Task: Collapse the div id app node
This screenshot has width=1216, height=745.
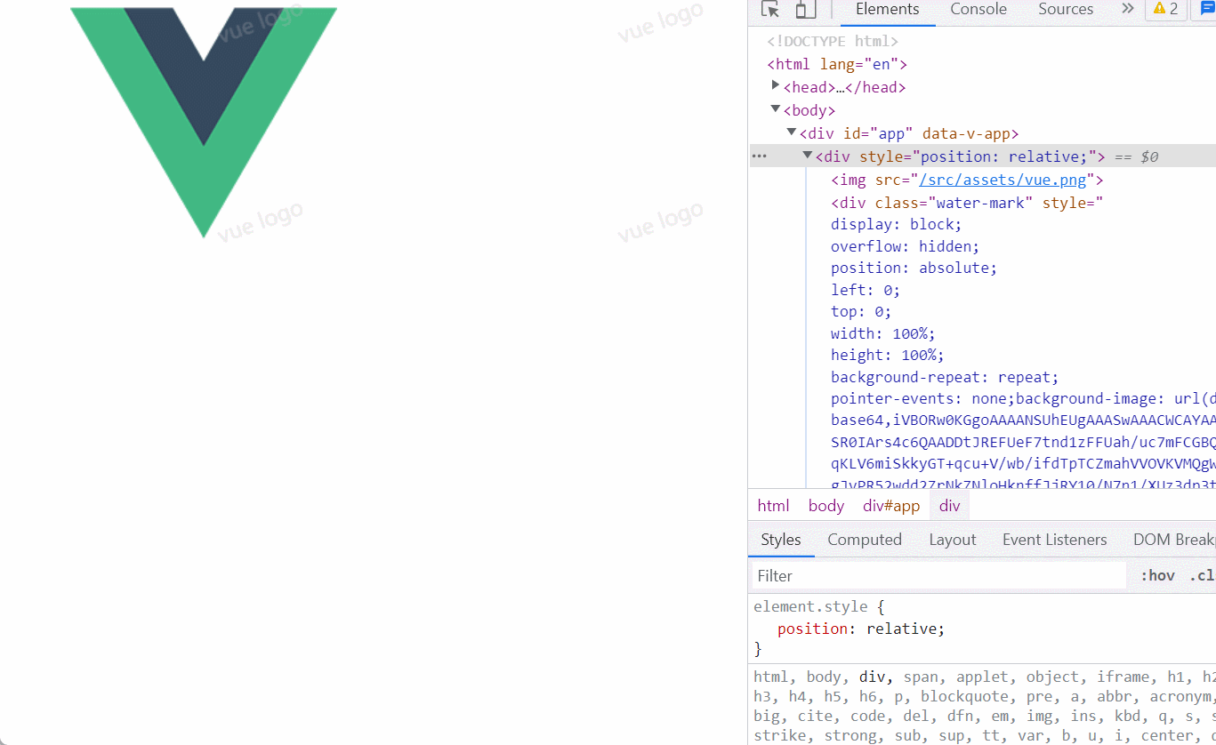Action: pos(792,132)
